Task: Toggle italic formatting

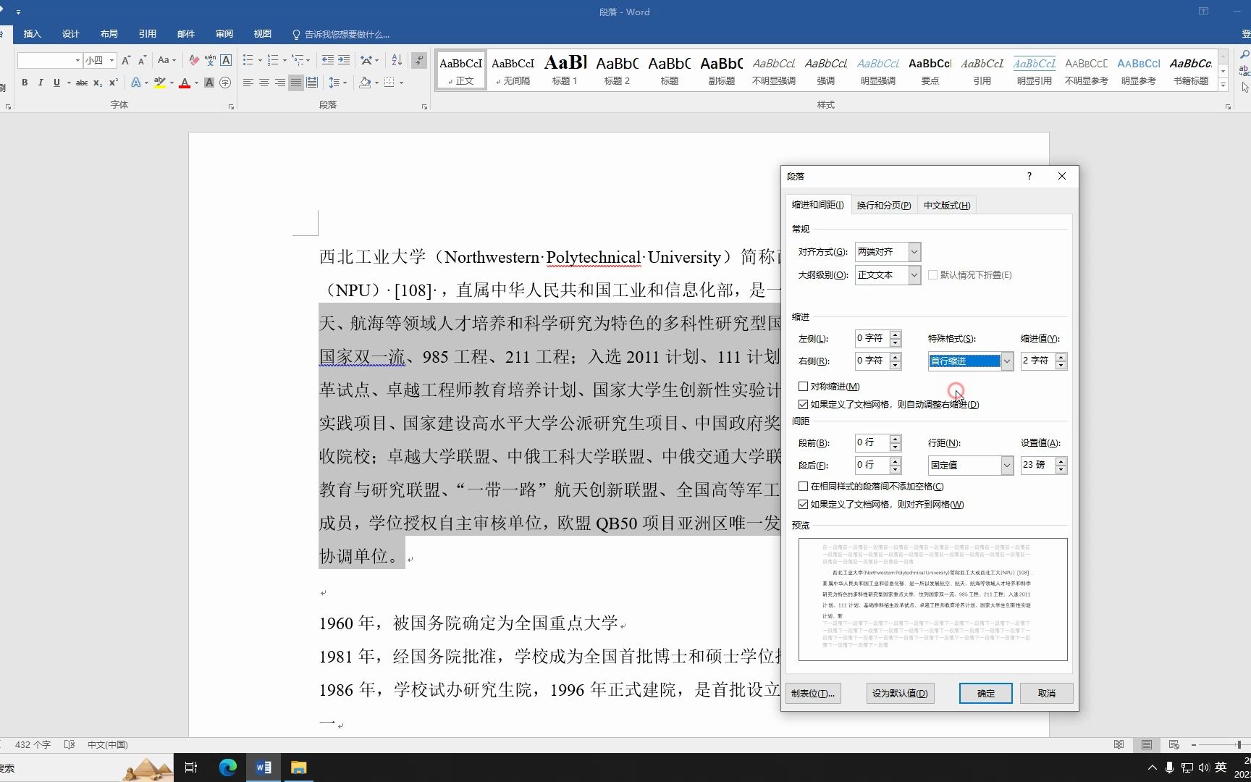Action: pos(41,83)
